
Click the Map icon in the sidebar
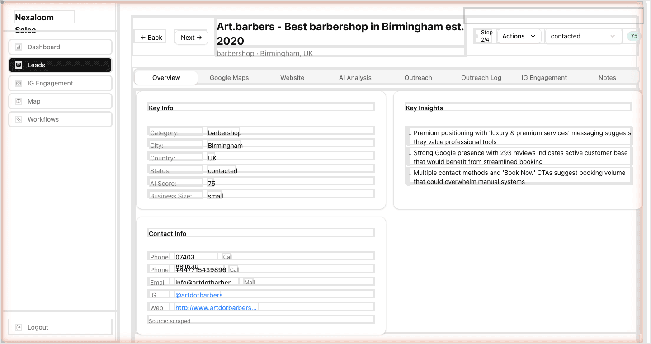click(19, 101)
